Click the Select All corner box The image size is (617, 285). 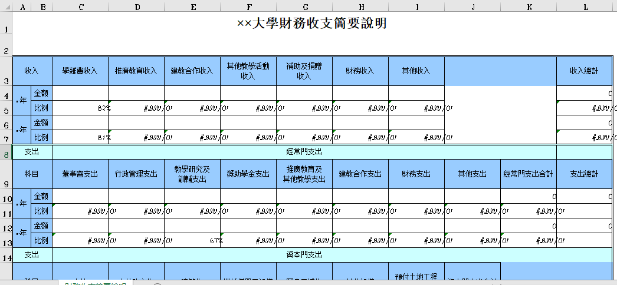pyautogui.click(x=5, y=6)
